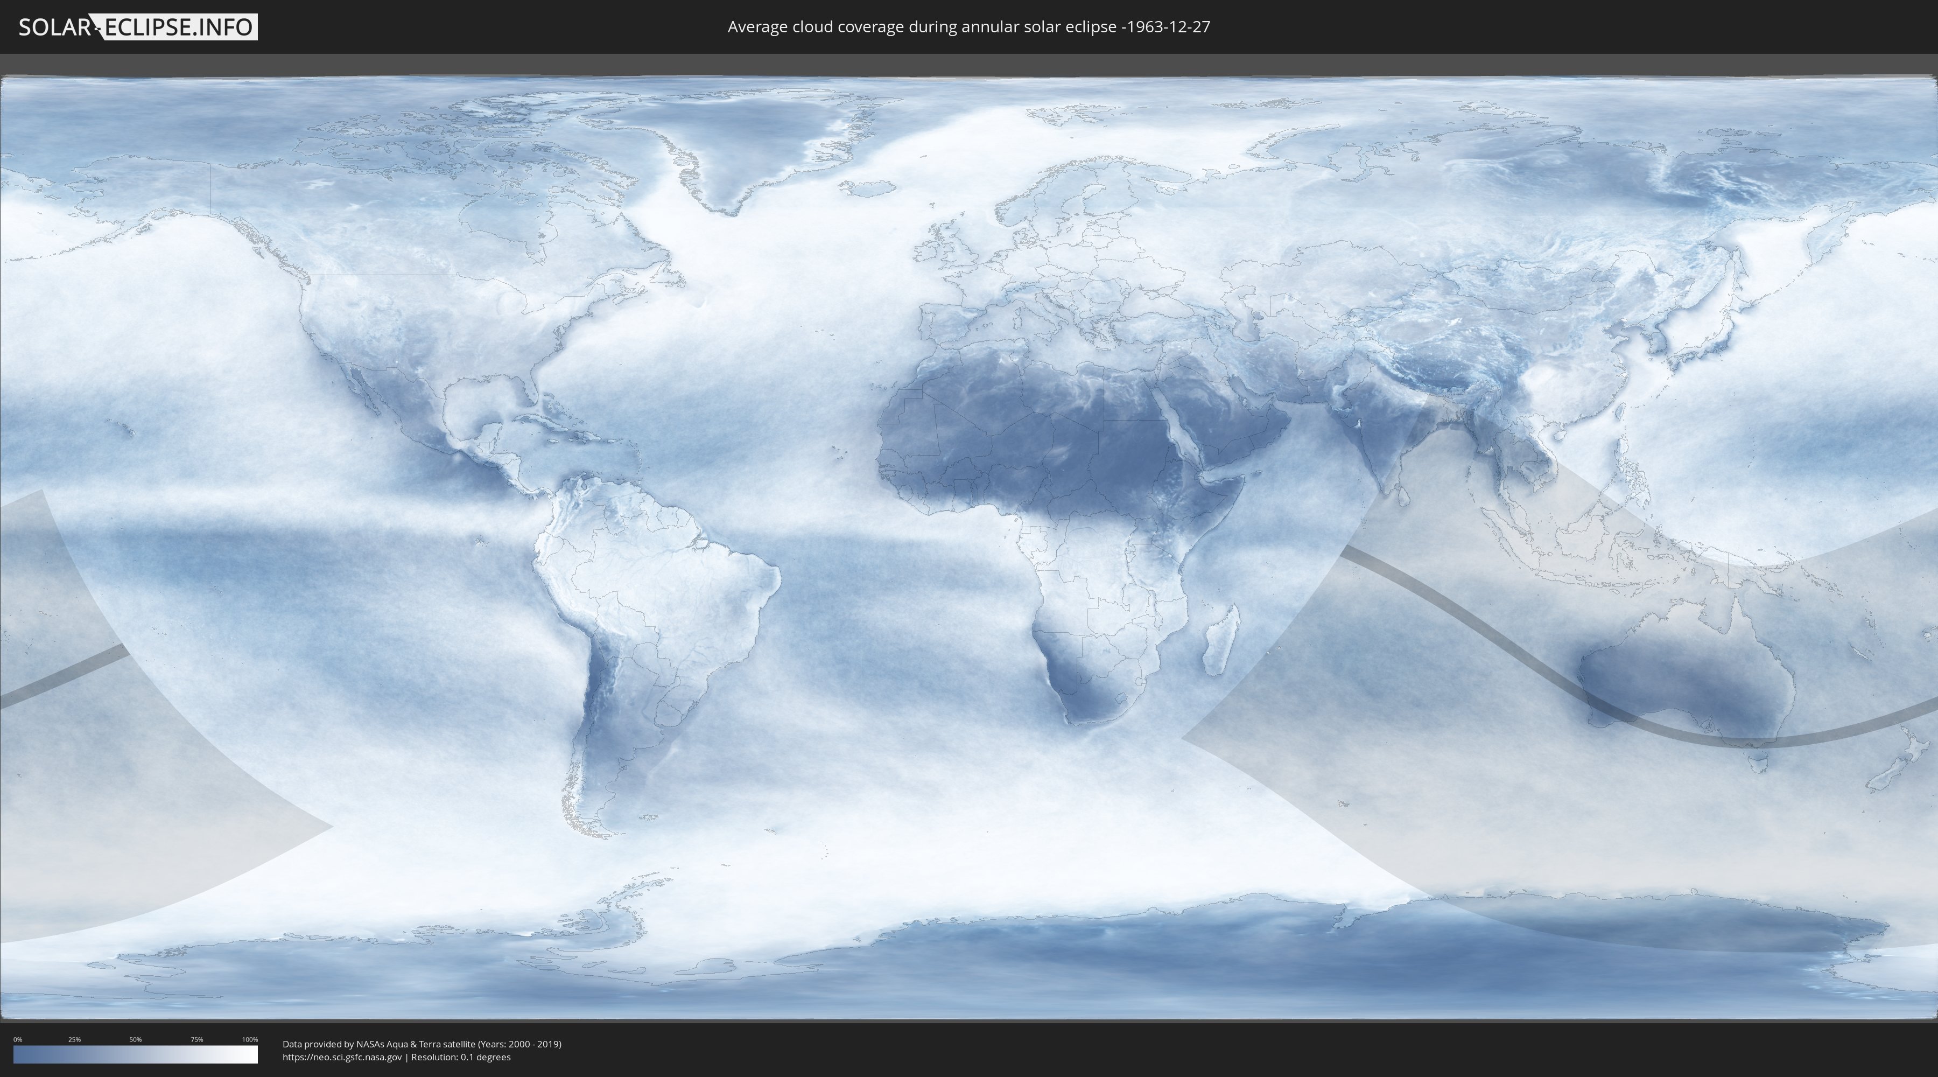Click the 0% legend label

(x=18, y=1039)
